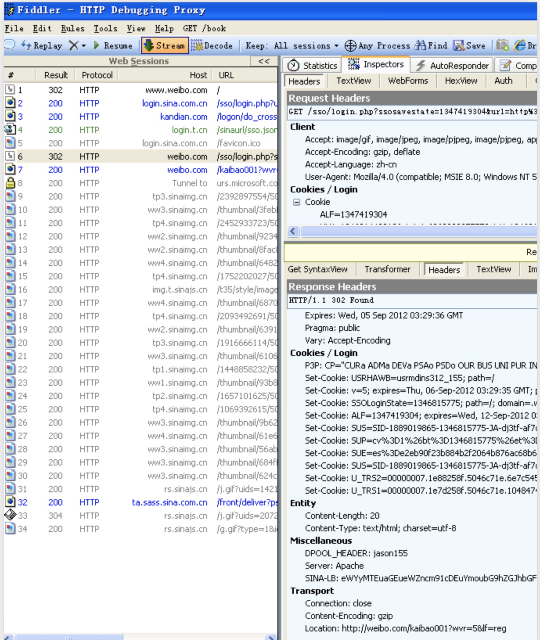540x640 pixels.
Task: Click the Save sessions icon
Action: tap(459, 45)
